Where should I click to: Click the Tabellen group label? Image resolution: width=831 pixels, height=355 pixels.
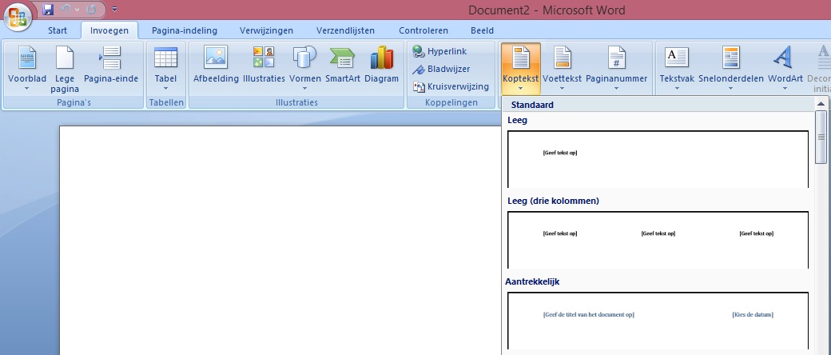pos(166,102)
